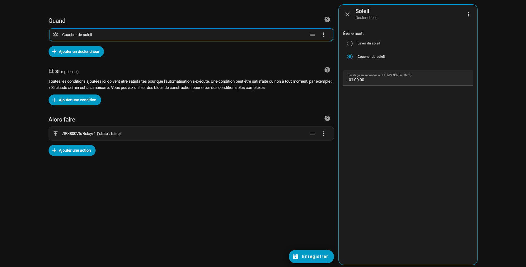This screenshot has width=526, height=267.
Task: Open help for the Alors faire section
Action: point(327,118)
